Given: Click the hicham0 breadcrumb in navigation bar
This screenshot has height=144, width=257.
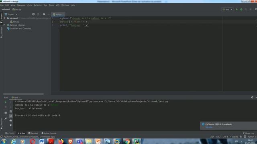Looking at the screenshot, I should pyautogui.click(x=6, y=10).
